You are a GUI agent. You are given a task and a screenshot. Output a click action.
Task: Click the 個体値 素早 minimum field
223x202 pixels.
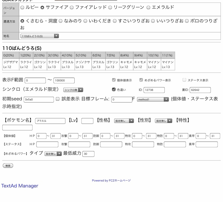pyautogui.click(x=201, y=136)
